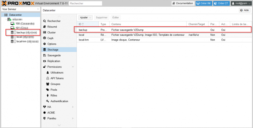Image resolution: width=253 pixels, height=128 pixels.
Task: Select Stockage in the side menu
Action: coord(53,50)
